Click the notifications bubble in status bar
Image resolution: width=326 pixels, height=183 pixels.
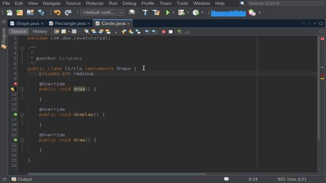coord(226,179)
